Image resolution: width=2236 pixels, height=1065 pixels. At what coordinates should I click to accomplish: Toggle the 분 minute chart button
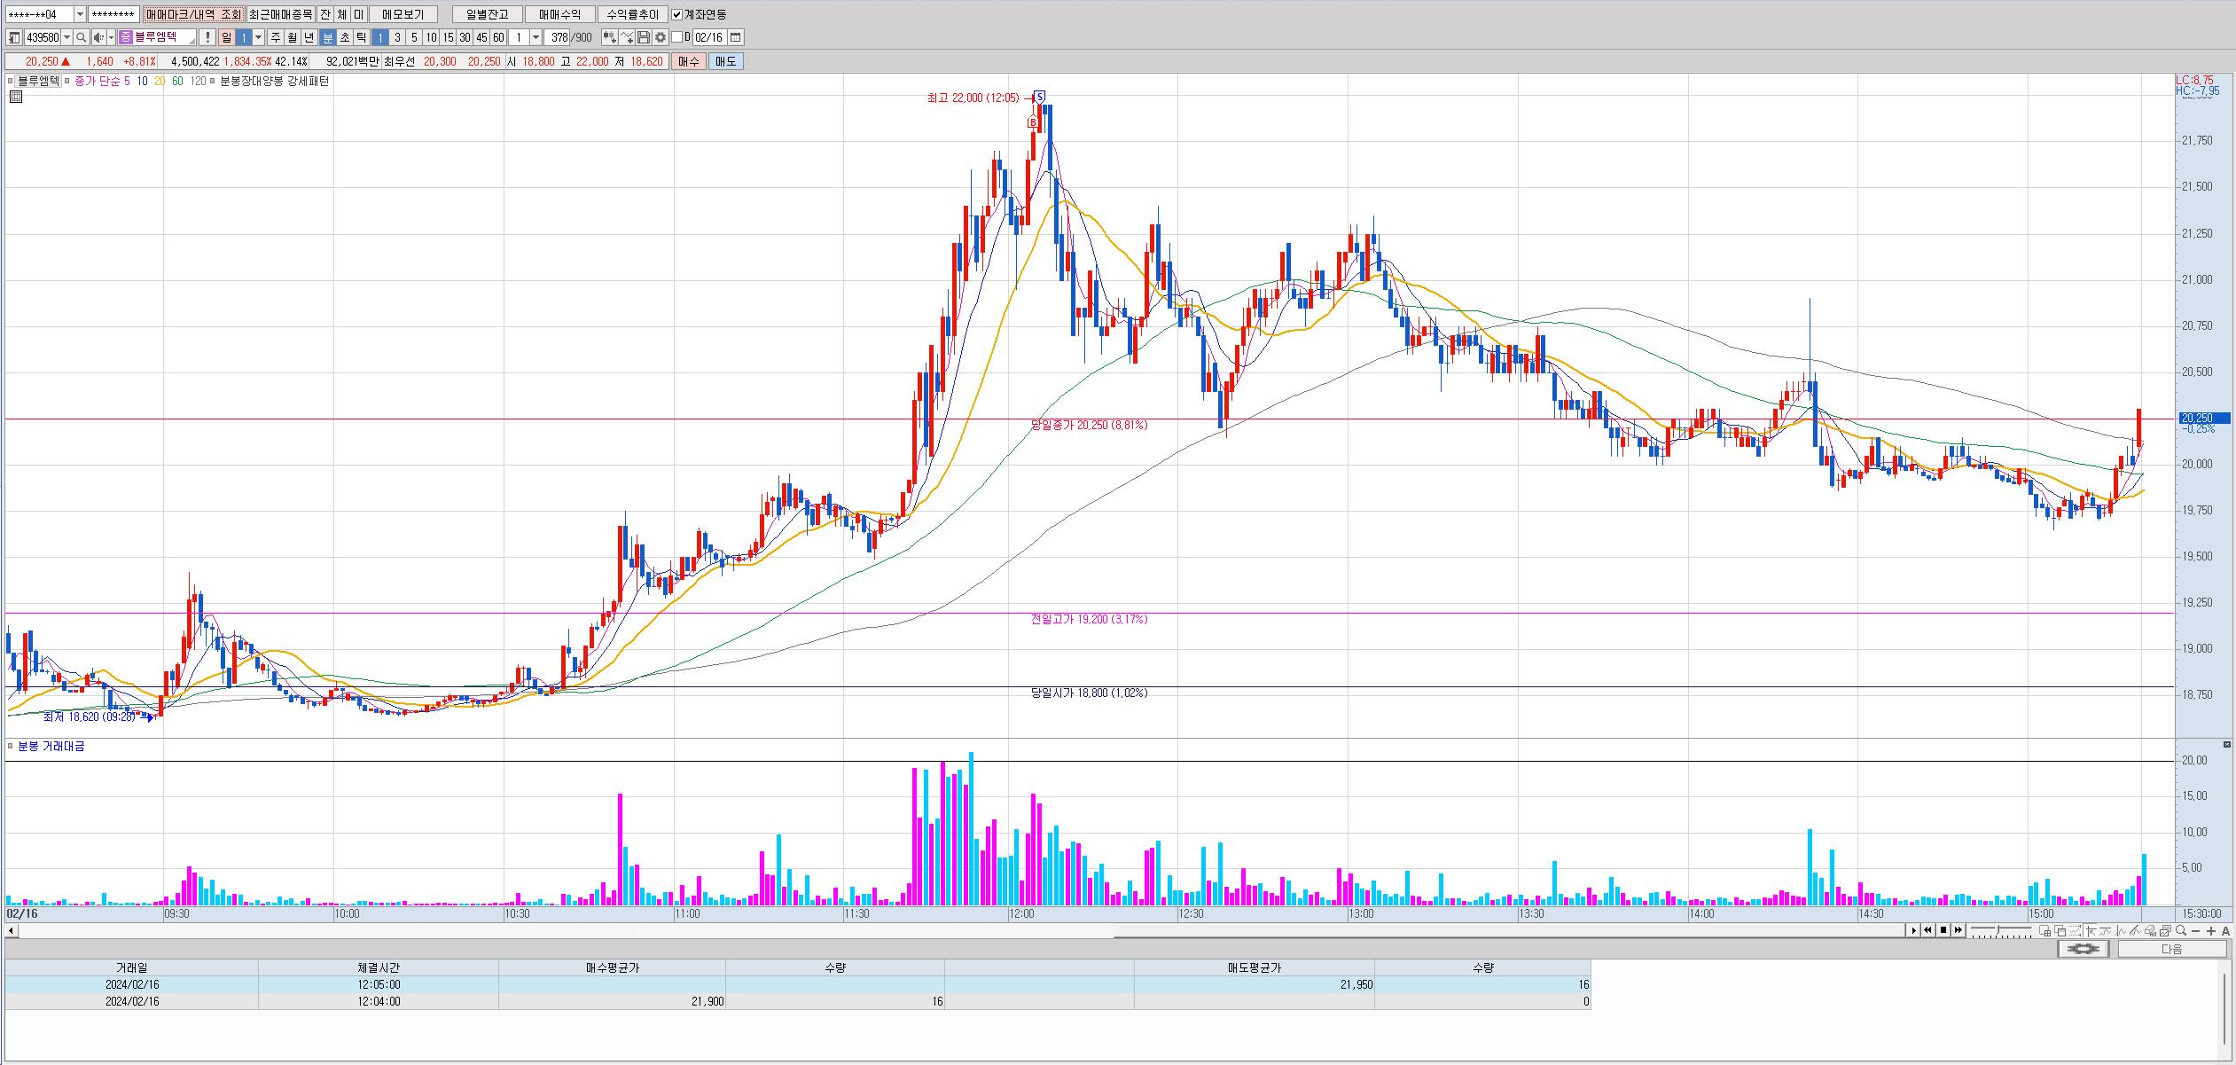(x=328, y=37)
